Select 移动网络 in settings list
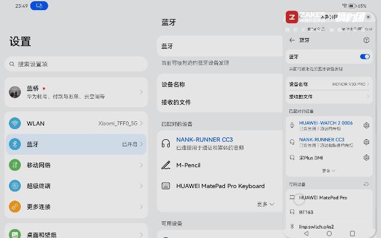Image resolution: width=381 pixels, height=238 pixels. click(76, 165)
